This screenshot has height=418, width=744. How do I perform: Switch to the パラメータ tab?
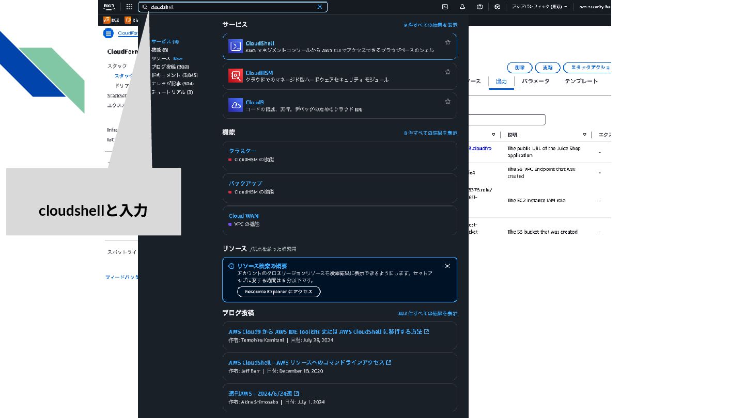pyautogui.click(x=535, y=82)
